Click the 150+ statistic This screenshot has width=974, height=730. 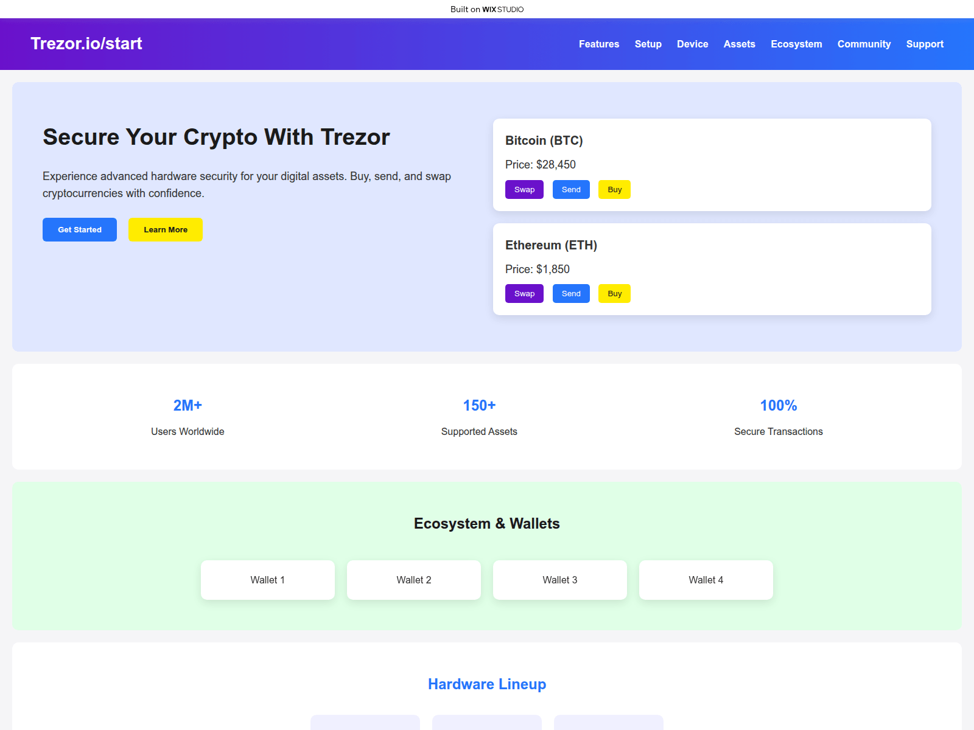pos(479,405)
